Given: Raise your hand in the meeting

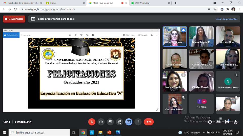Looking at the screenshot, I should pyautogui.click(x=119, y=122).
